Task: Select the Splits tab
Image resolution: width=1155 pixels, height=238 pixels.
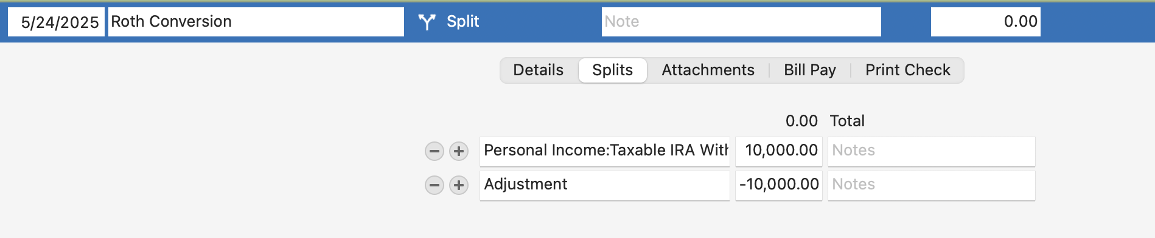Action: click(x=612, y=70)
